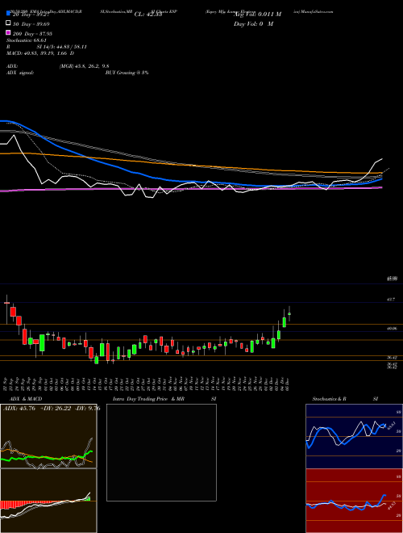Click the magenta 200 Day EMA legend swatch
Screen dimensions: 403x533
click(x=8, y=33)
